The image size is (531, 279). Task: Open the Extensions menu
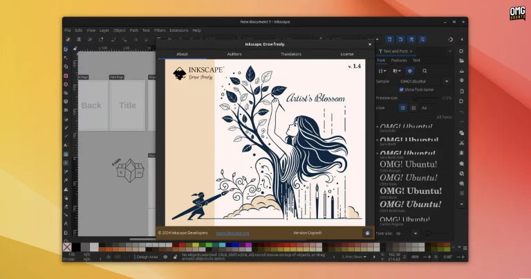(x=178, y=30)
